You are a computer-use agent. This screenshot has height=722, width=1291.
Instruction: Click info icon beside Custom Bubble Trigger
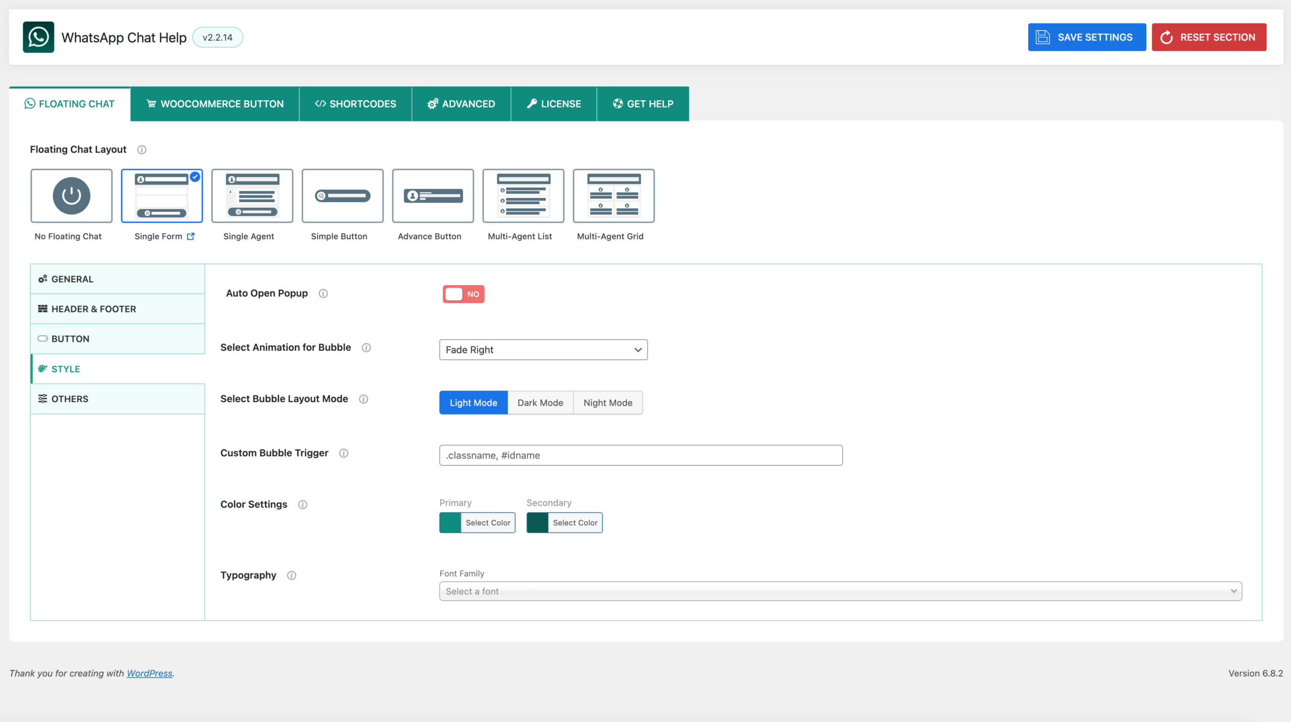coord(344,453)
